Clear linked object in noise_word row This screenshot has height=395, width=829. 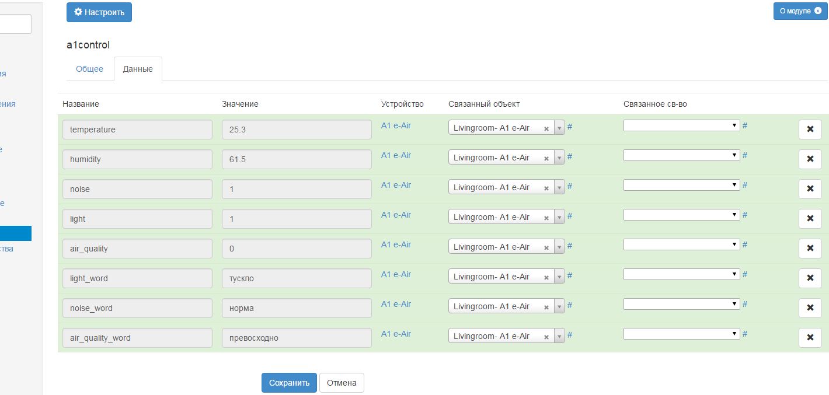546,307
